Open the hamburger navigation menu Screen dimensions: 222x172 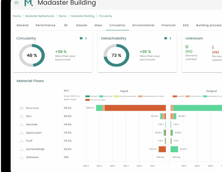tap(16, 3)
